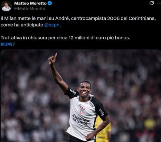This screenshot has height=142, width=161.
Task: Open the Grok explain icon on the post
Action: pyautogui.click(x=152, y=3)
